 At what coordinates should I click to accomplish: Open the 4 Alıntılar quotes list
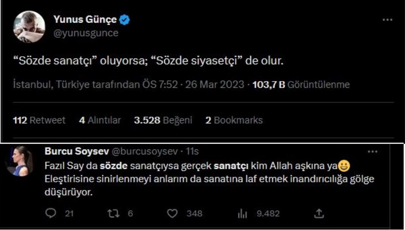(100, 120)
